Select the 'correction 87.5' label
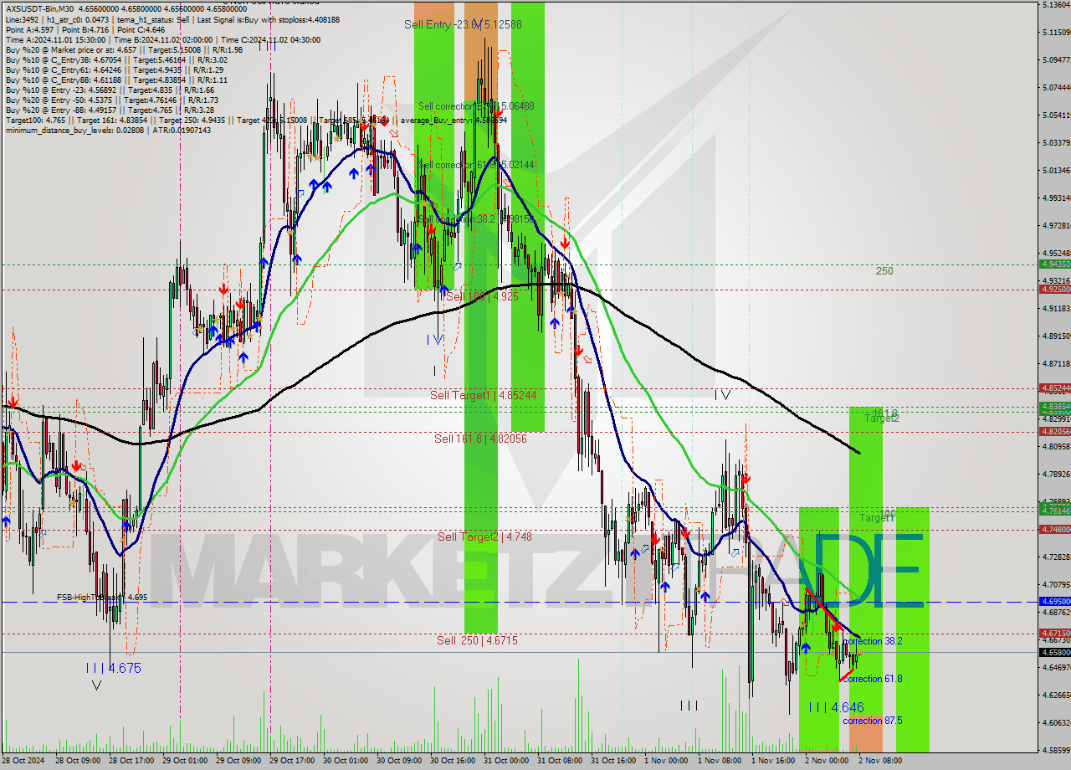The width and height of the screenshot is (1071, 770). 872,721
